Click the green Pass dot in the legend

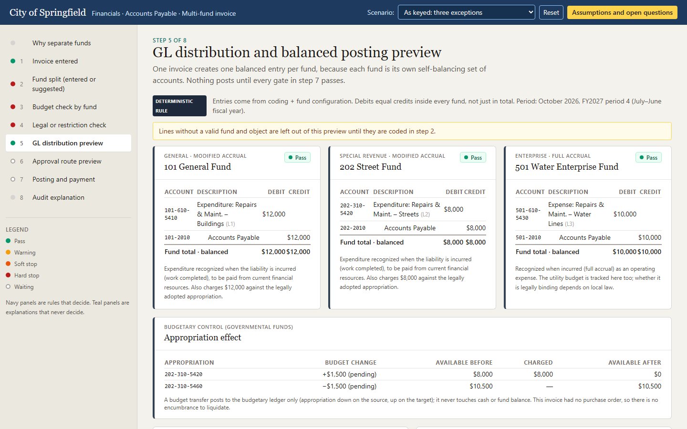tap(8, 241)
